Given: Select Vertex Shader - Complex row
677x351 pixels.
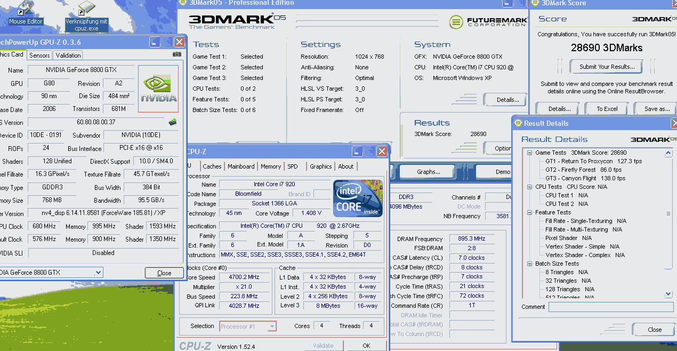Looking at the screenshot, I should 585,255.
